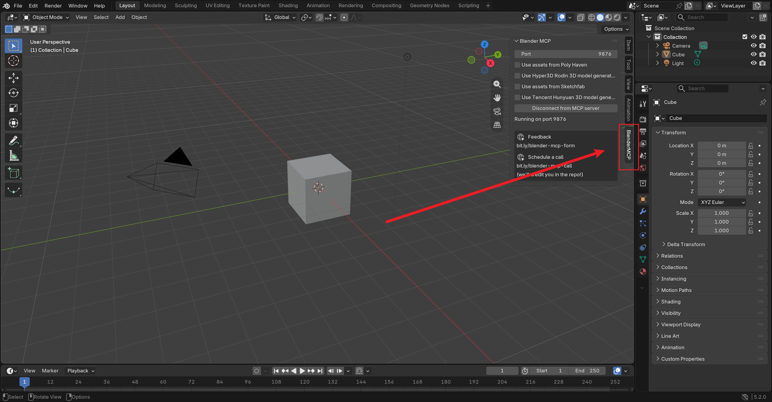Select the Measure tool
The height and width of the screenshot is (402, 772).
(x=13, y=155)
